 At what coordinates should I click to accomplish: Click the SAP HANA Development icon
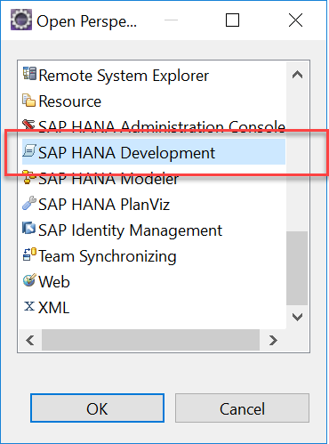(x=29, y=150)
